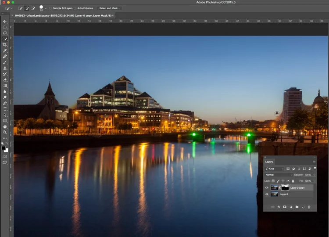Viewport: 329px width, 237px height.
Task: Select the Crop tool
Action: click(x=5, y=45)
